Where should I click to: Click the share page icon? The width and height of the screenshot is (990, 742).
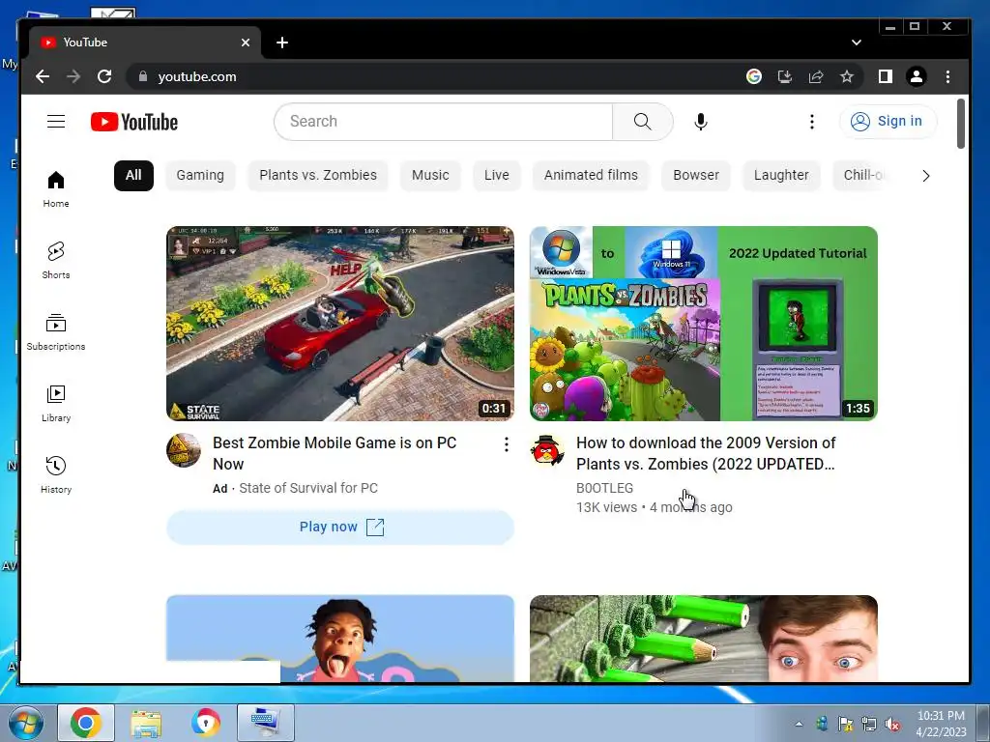(x=816, y=76)
